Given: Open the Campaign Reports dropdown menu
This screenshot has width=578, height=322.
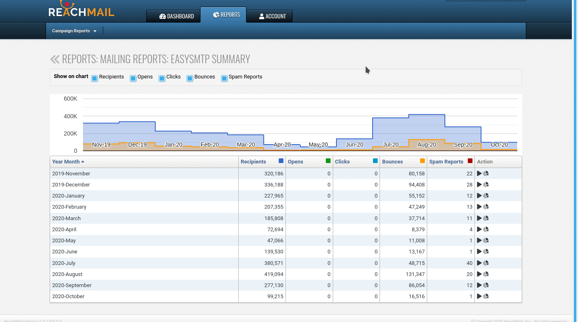Looking at the screenshot, I should [74, 31].
